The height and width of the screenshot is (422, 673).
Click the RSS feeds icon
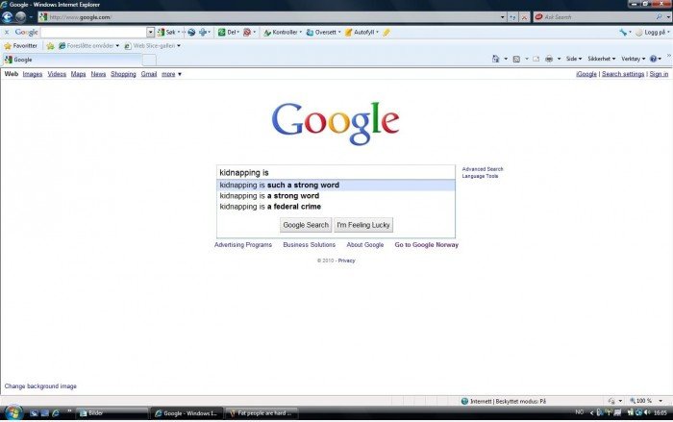tap(516, 59)
